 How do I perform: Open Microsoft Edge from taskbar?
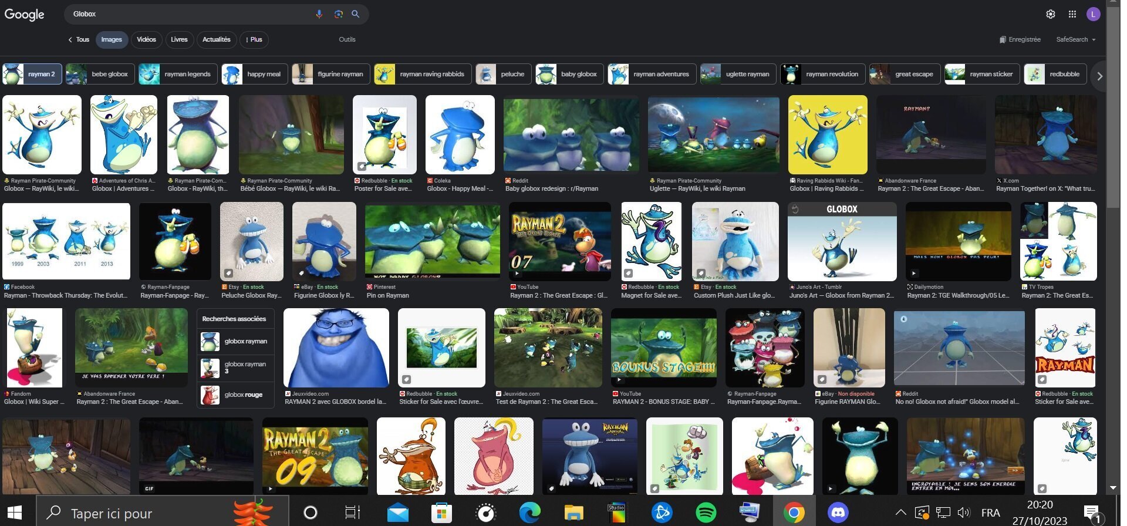529,512
